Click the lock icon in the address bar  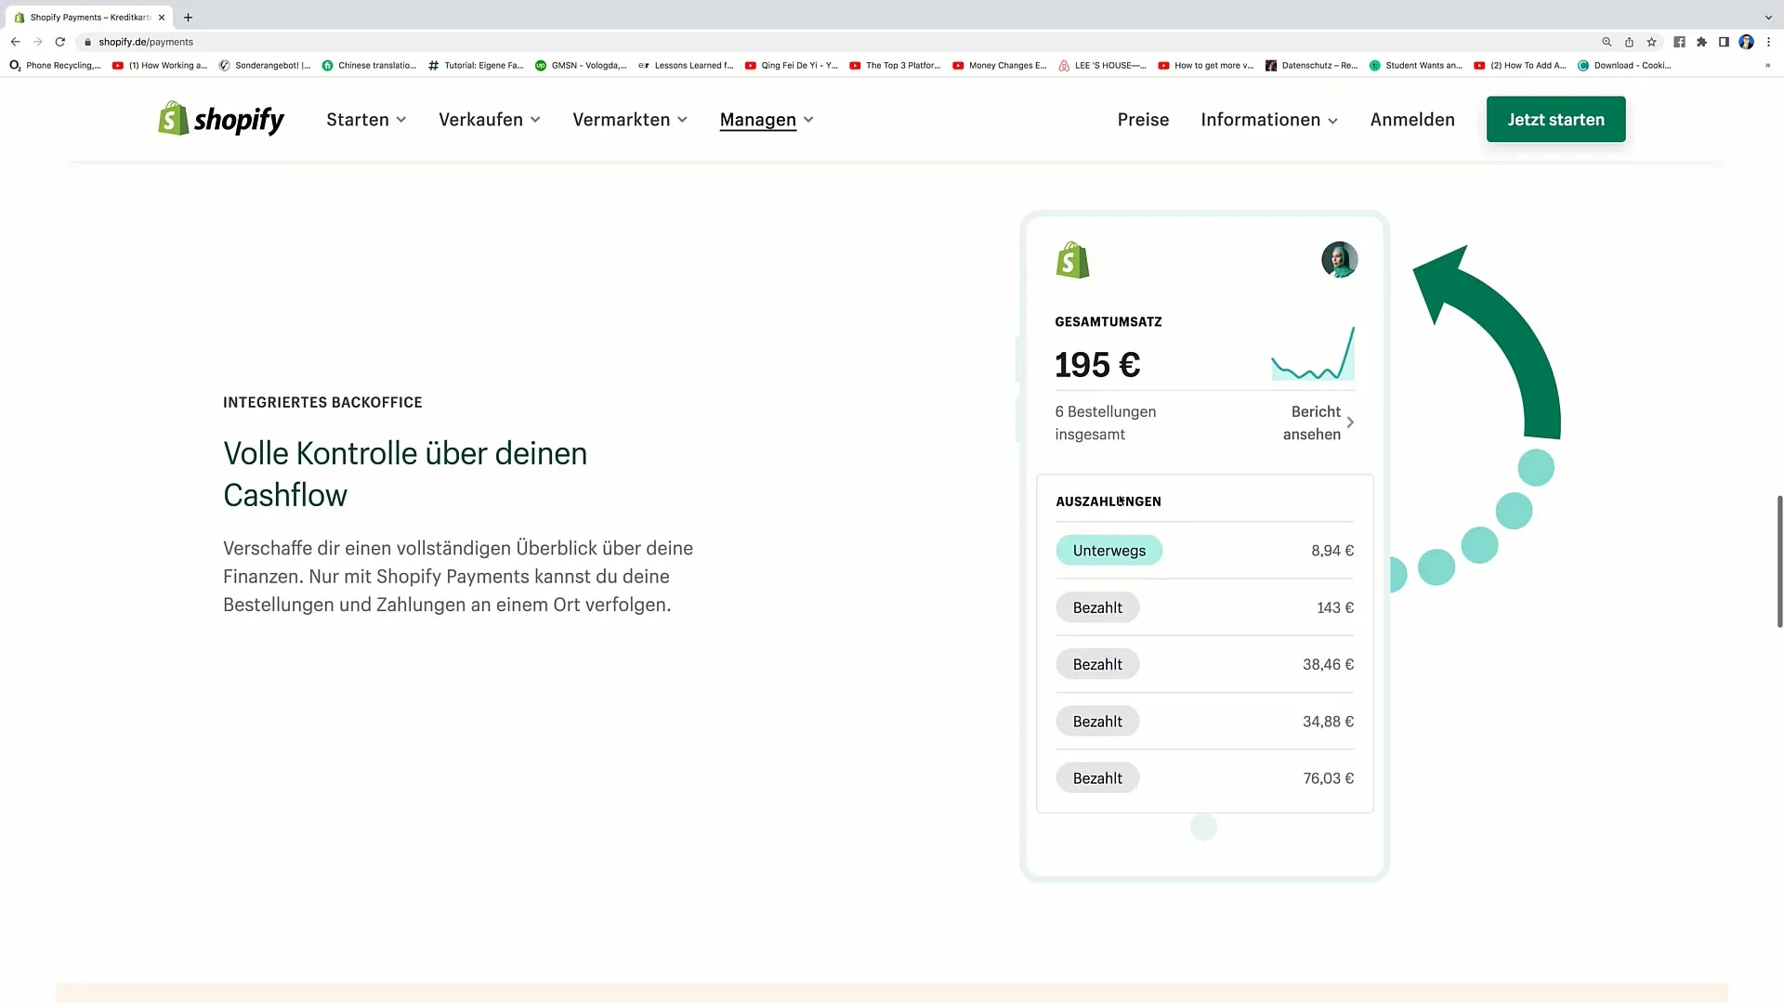pyautogui.click(x=87, y=42)
